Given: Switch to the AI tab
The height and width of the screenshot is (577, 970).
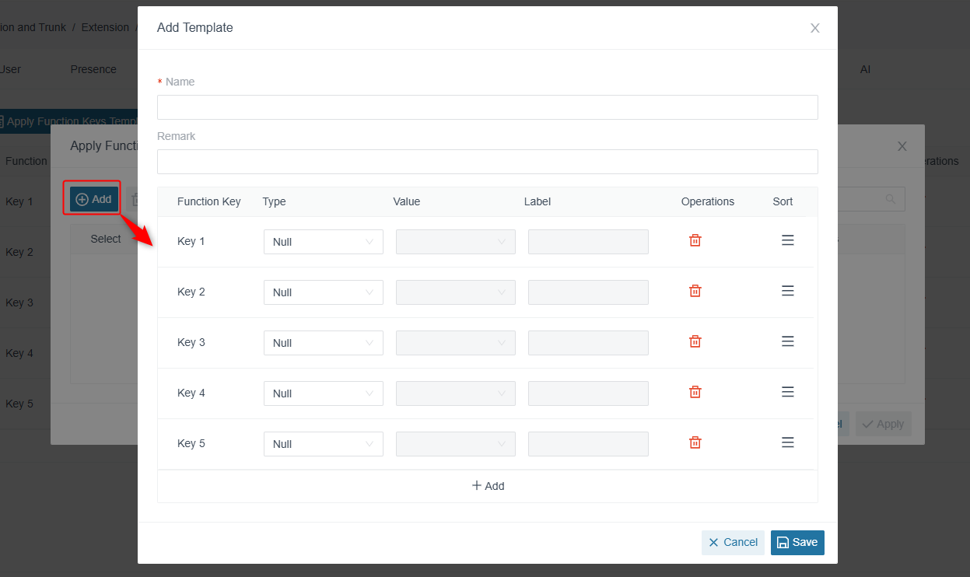Looking at the screenshot, I should tap(865, 69).
